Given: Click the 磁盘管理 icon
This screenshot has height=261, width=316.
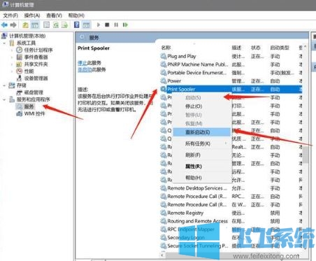Looking at the screenshot, I should point(20,92).
